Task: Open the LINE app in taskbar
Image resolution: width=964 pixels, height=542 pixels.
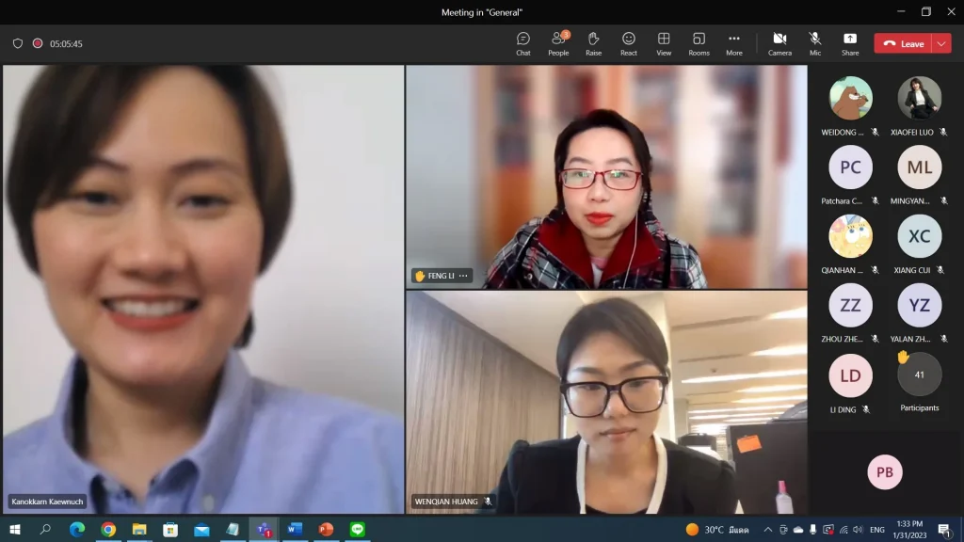Action: 357,530
